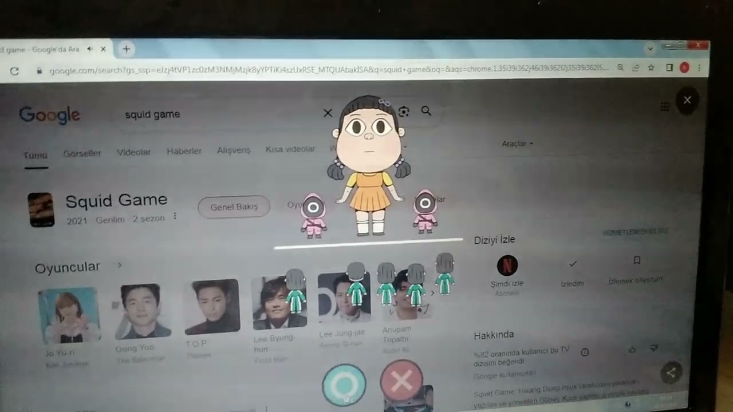This screenshot has height=412, width=733.
Task: Click the round share button
Action: (671, 373)
